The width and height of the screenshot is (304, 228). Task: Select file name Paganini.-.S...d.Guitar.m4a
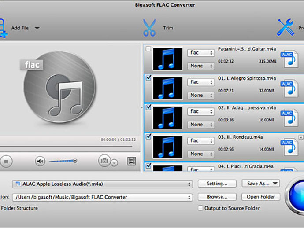tap(247, 49)
